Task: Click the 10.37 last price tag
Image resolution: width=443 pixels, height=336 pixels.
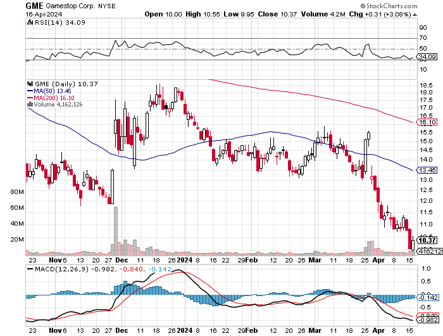Action: coord(427,241)
